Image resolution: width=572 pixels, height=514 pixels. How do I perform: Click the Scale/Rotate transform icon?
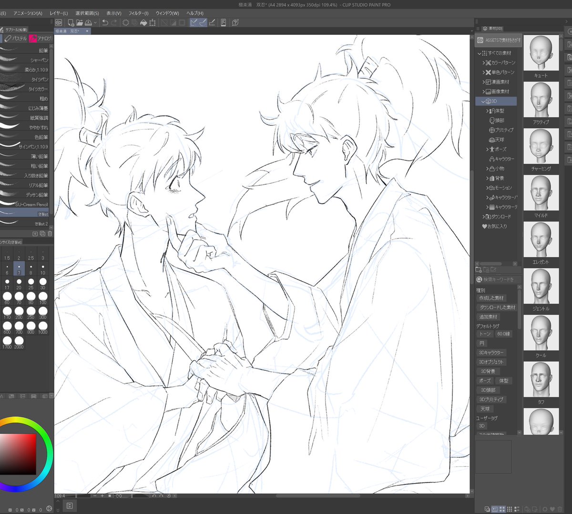pyautogui.click(x=153, y=22)
